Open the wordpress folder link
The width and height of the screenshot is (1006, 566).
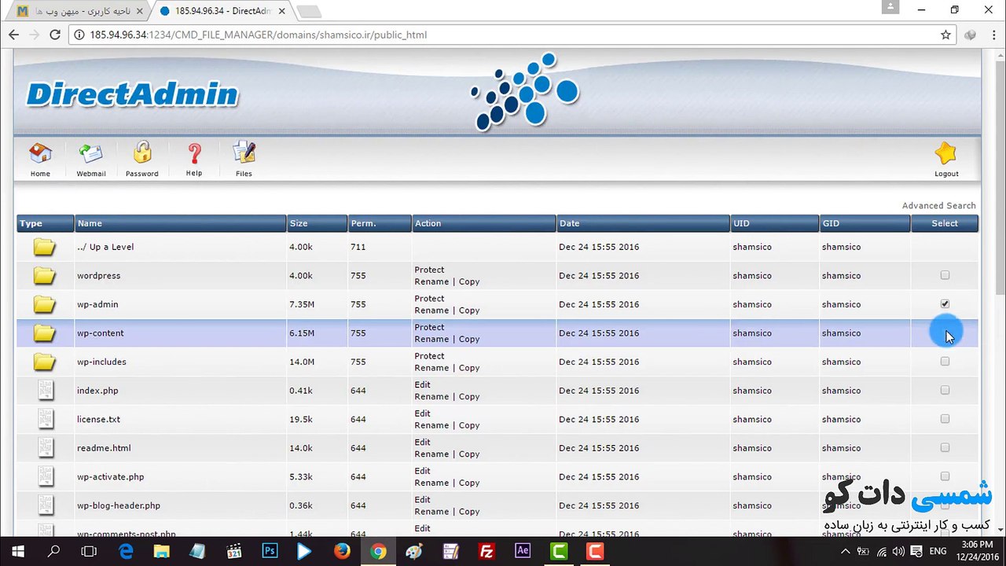[x=98, y=276]
